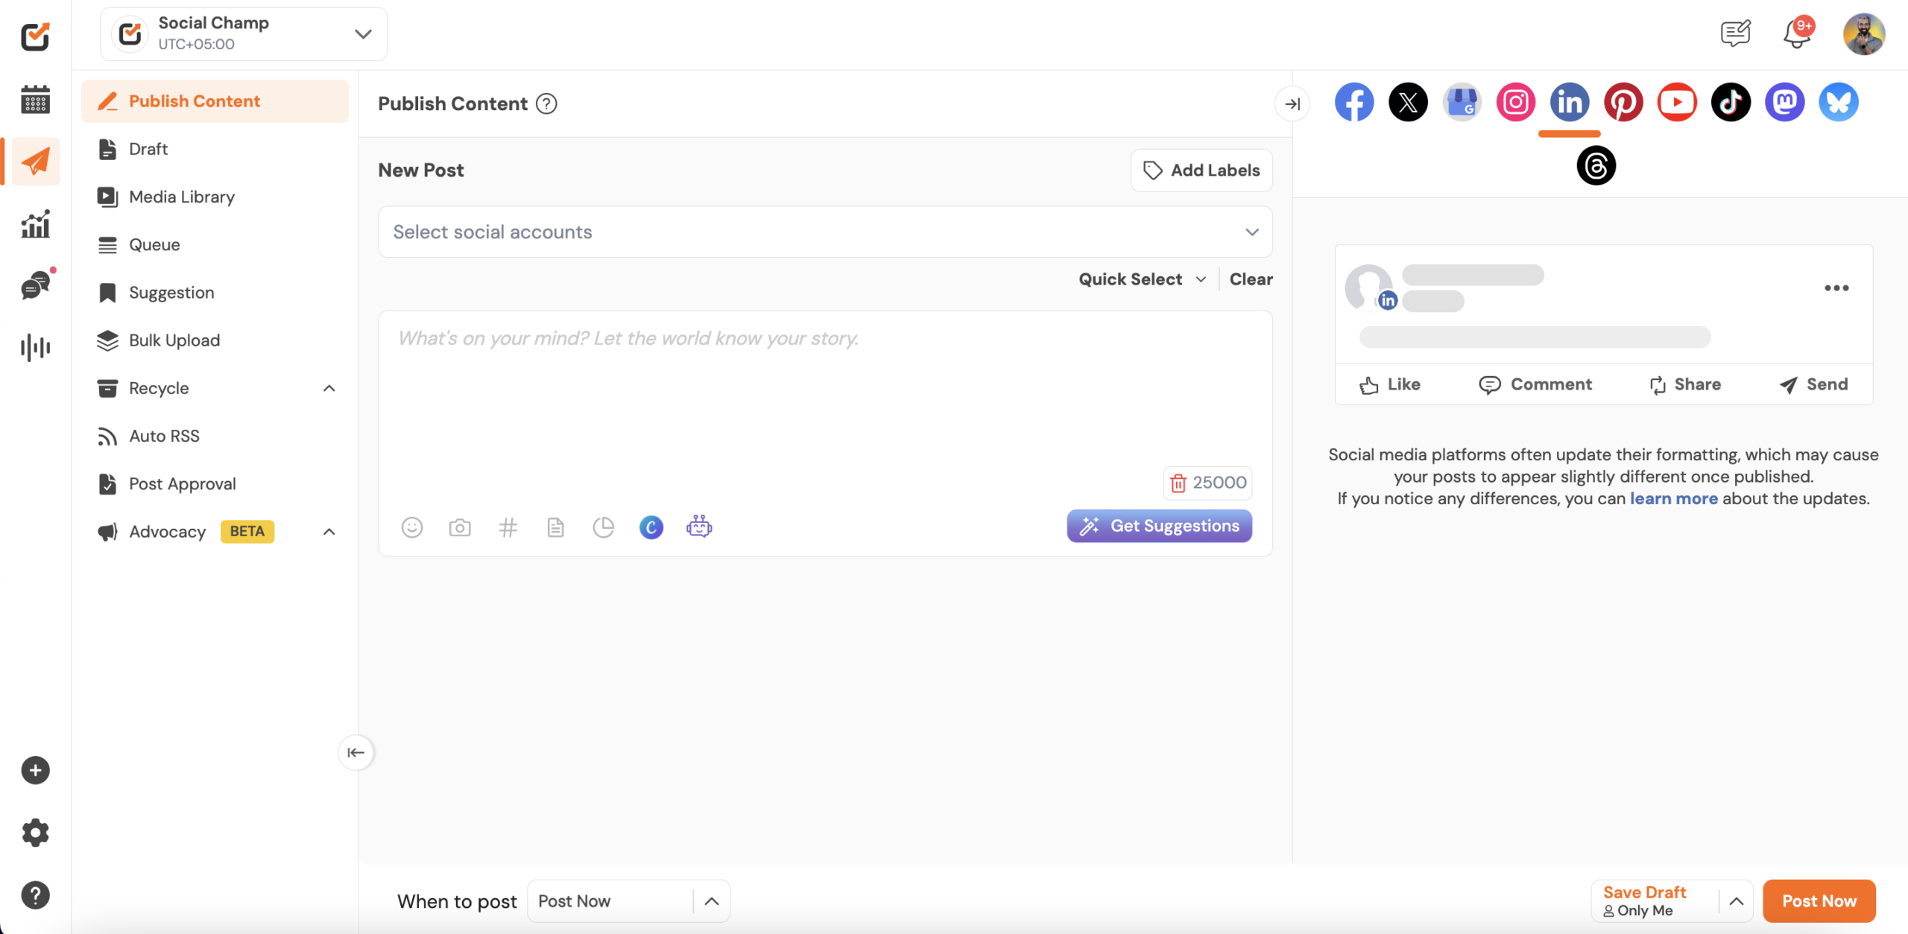Collapse the Recycle submenu chevron
This screenshot has height=934, width=1908.
329,388
